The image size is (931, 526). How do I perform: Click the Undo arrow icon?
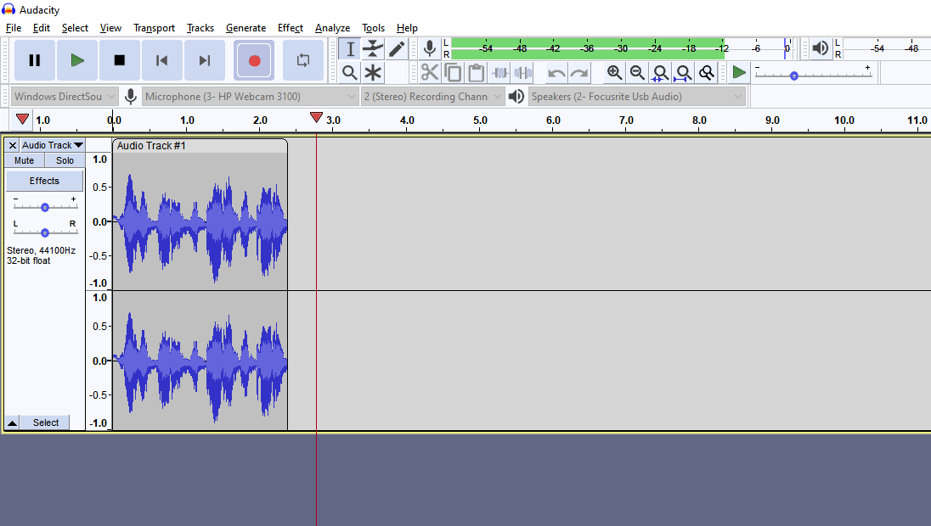pyautogui.click(x=556, y=73)
